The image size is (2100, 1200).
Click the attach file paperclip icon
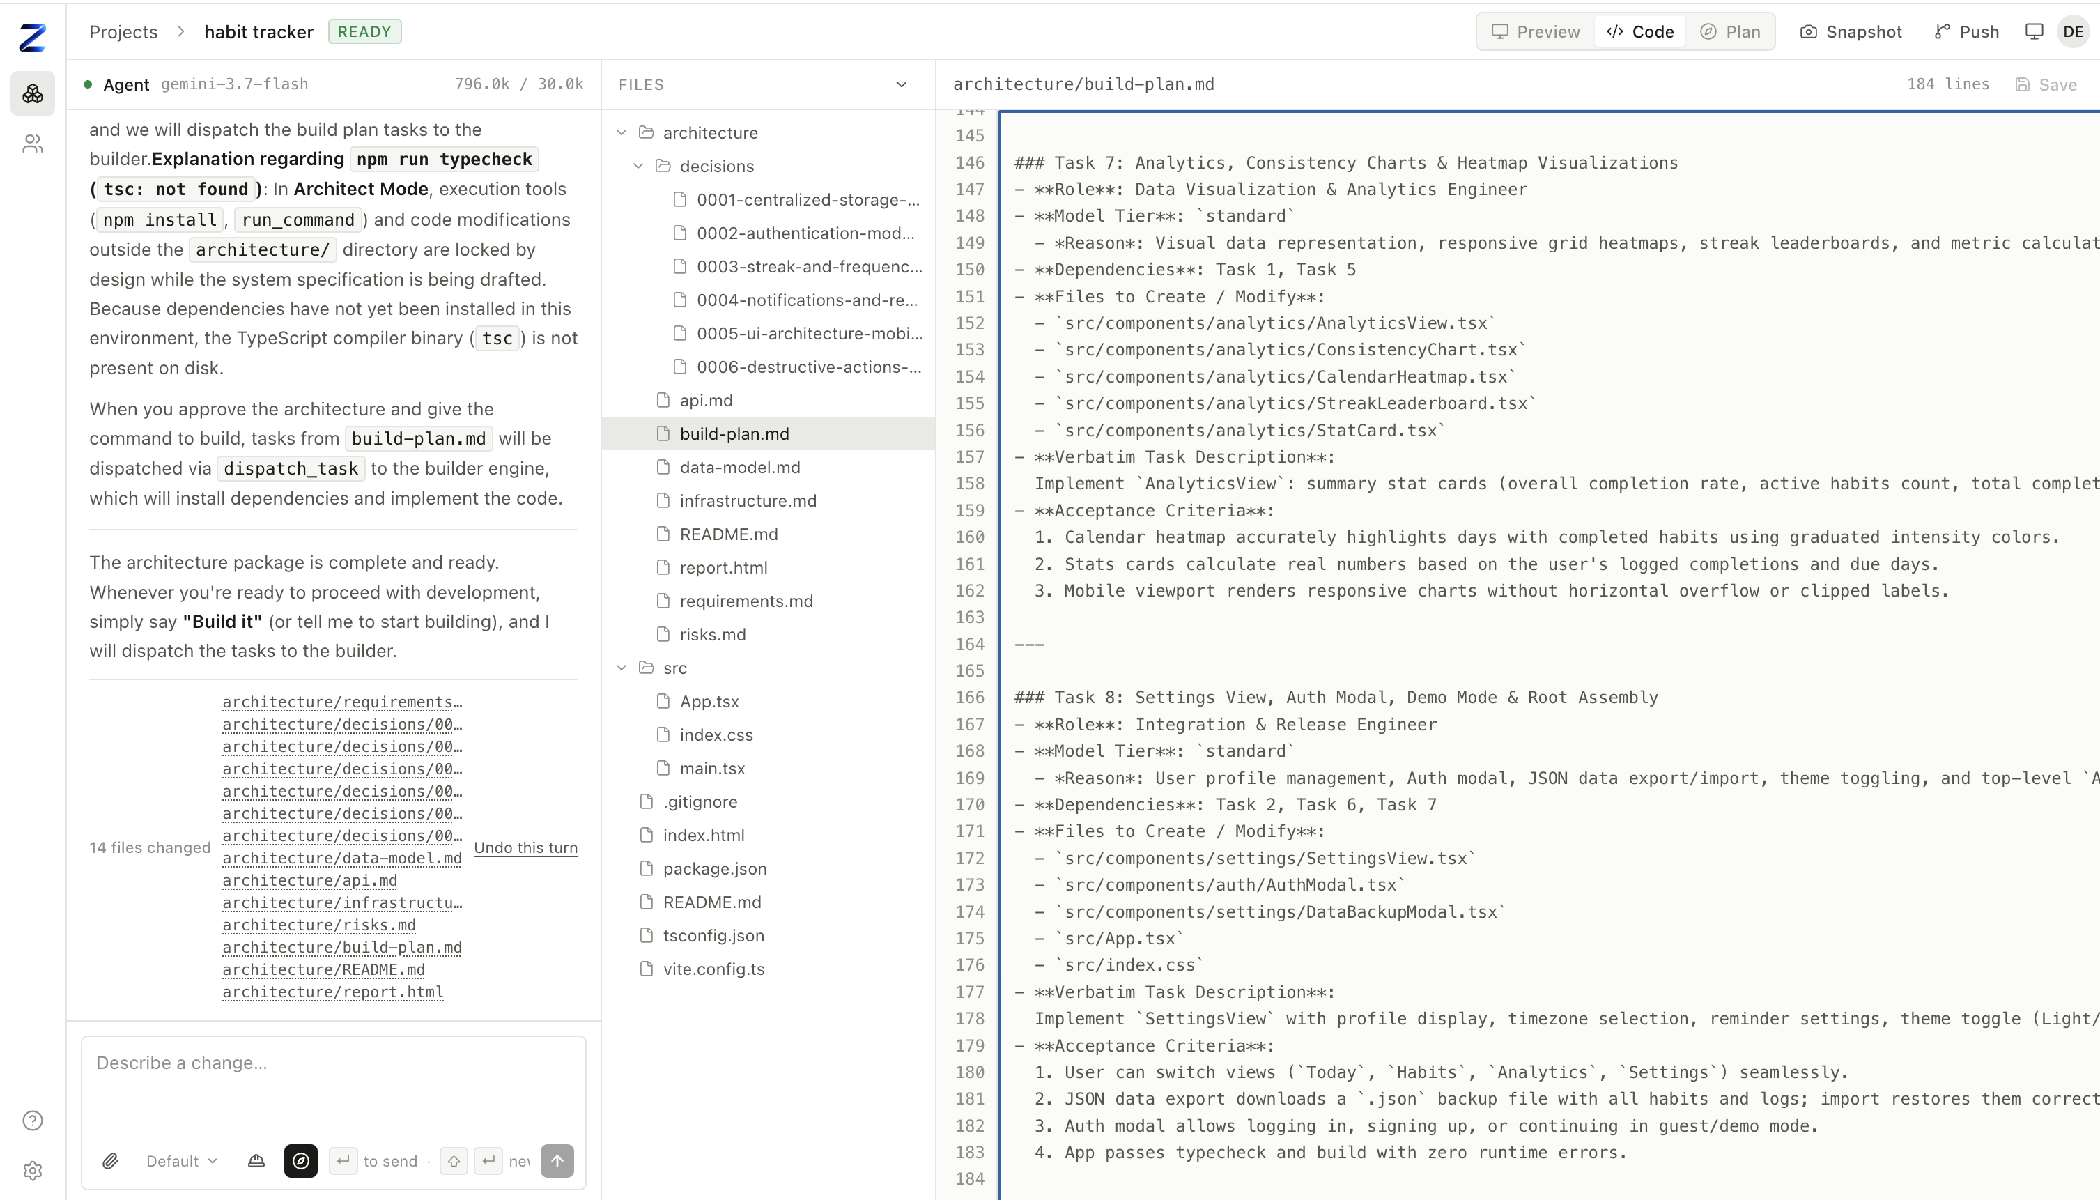point(109,1160)
